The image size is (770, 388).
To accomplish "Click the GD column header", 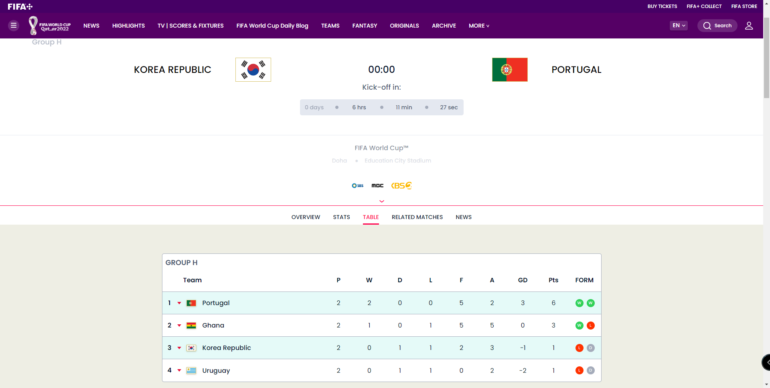I will pos(523,280).
